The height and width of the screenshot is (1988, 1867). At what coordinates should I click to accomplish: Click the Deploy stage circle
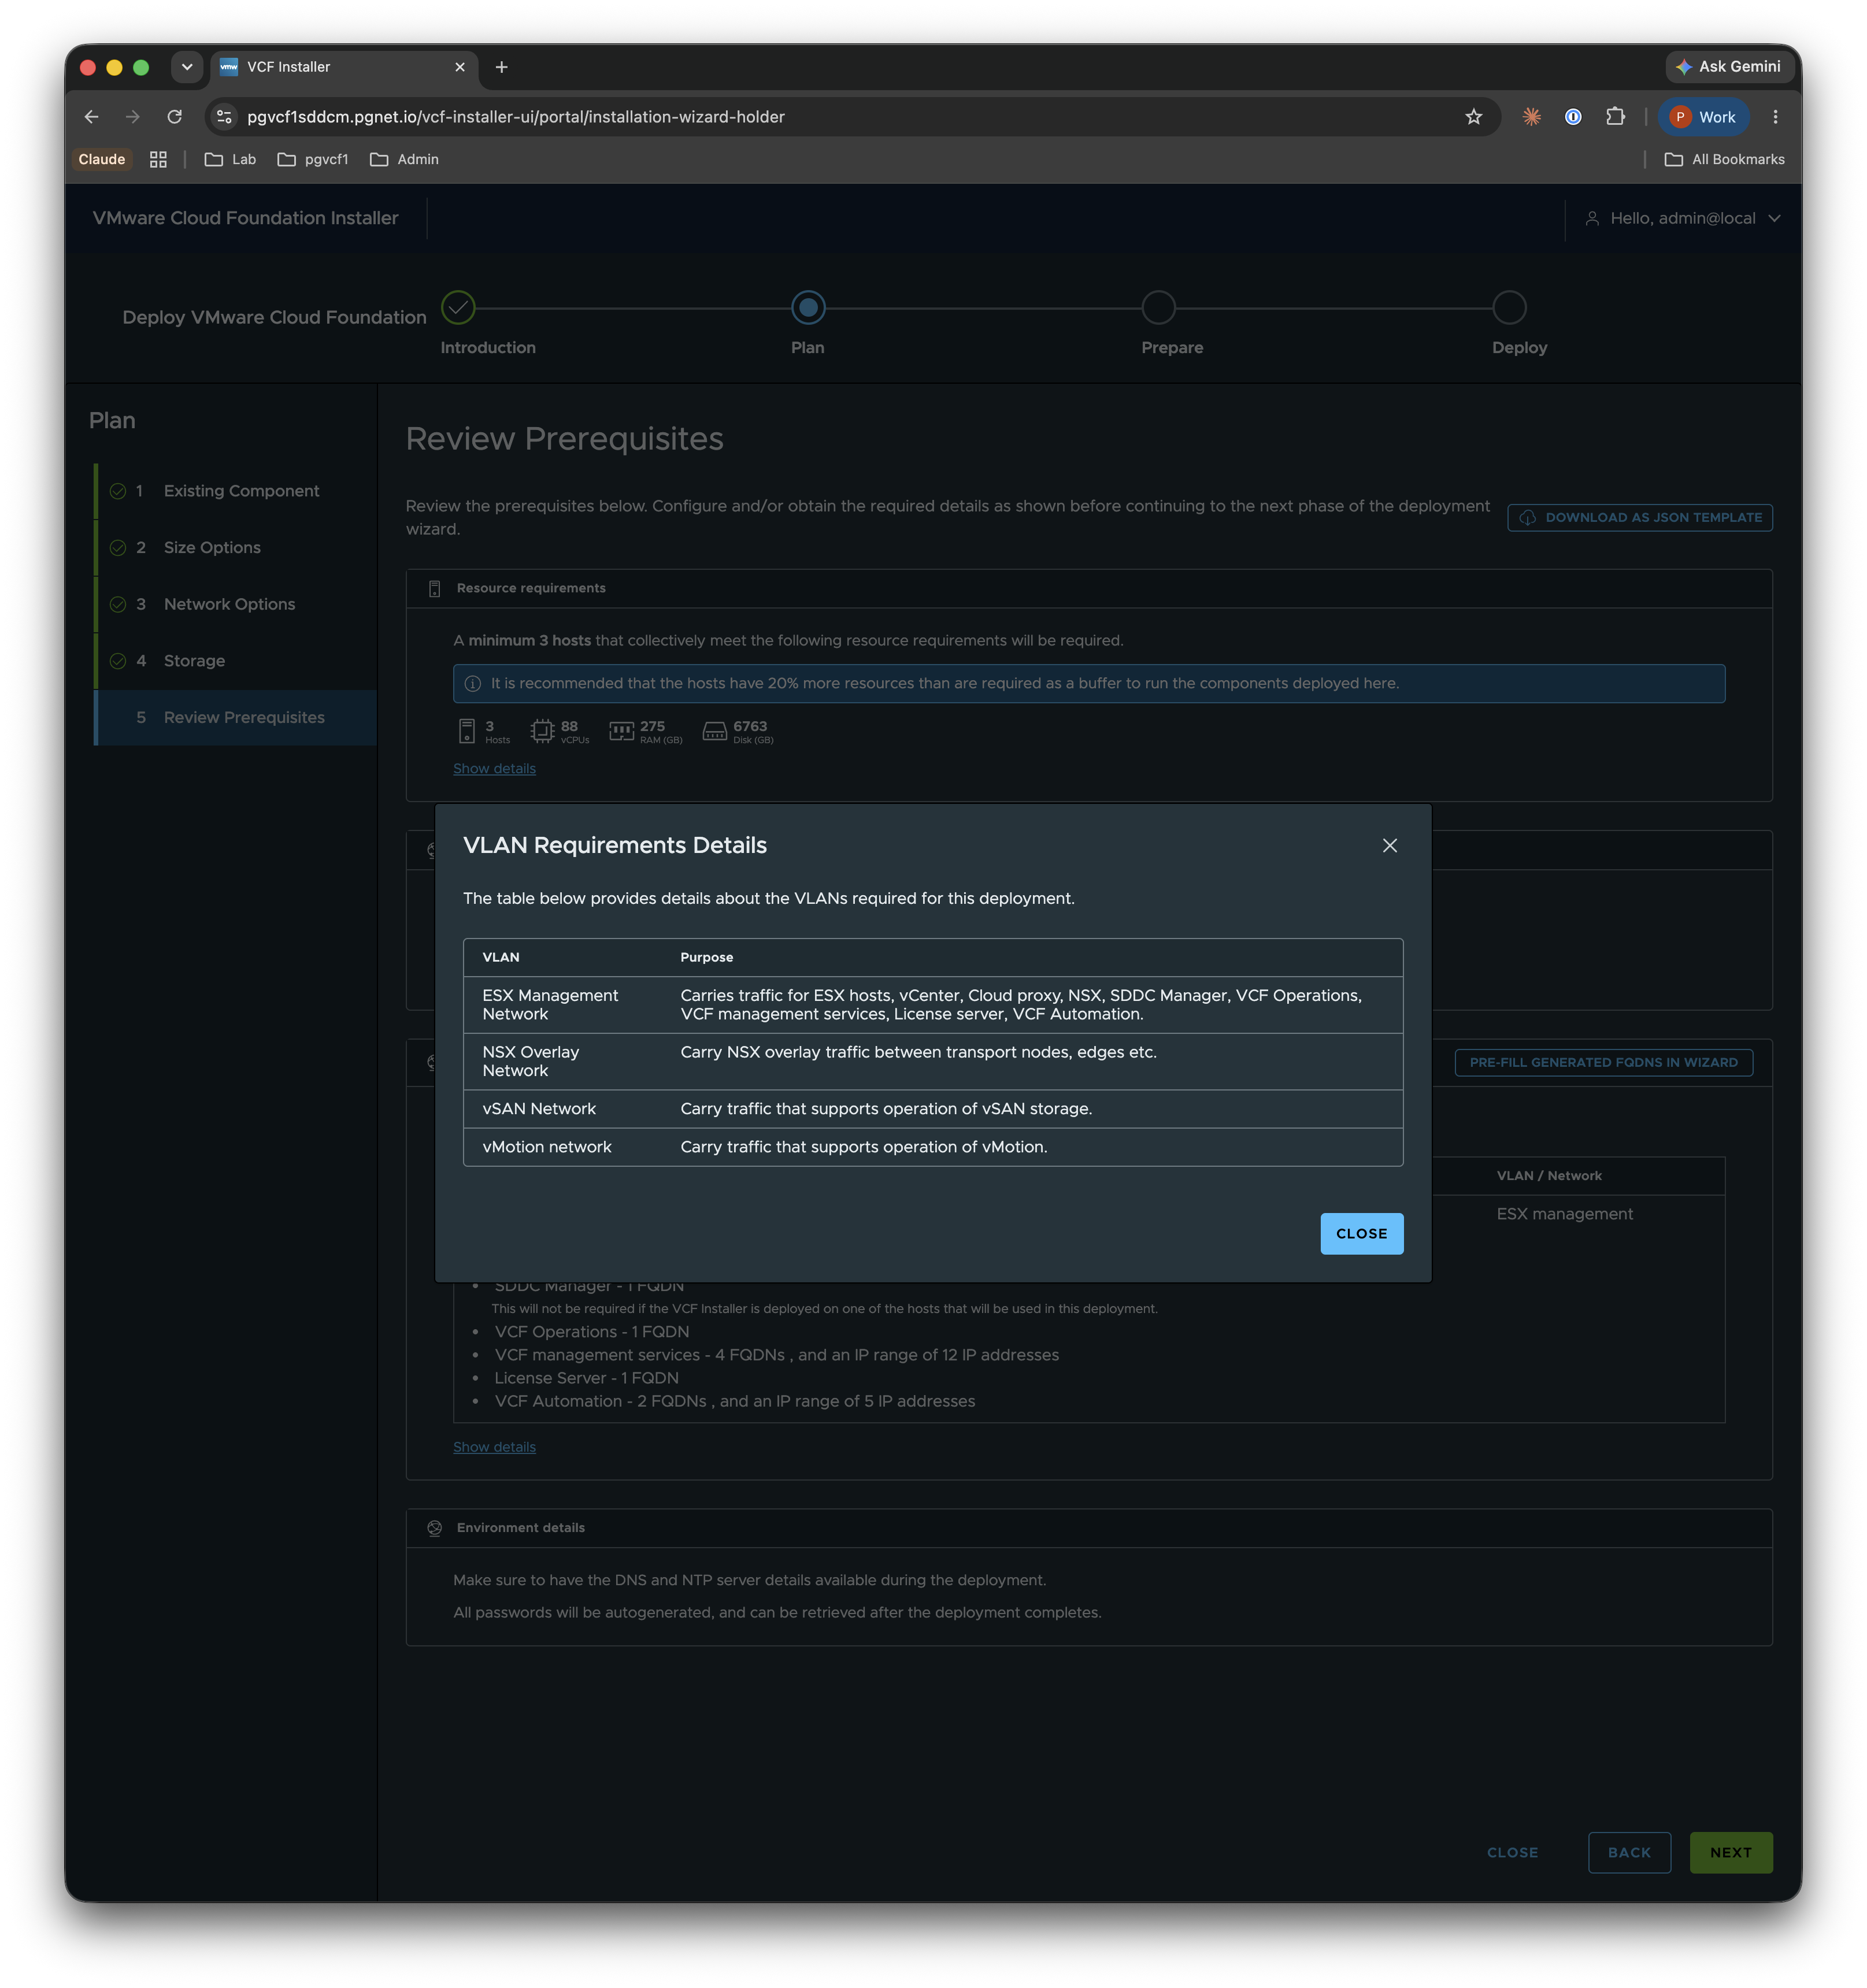coord(1509,308)
